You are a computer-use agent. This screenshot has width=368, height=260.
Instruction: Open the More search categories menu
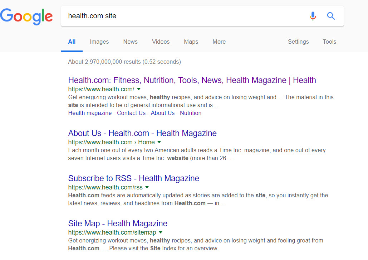[x=219, y=42]
